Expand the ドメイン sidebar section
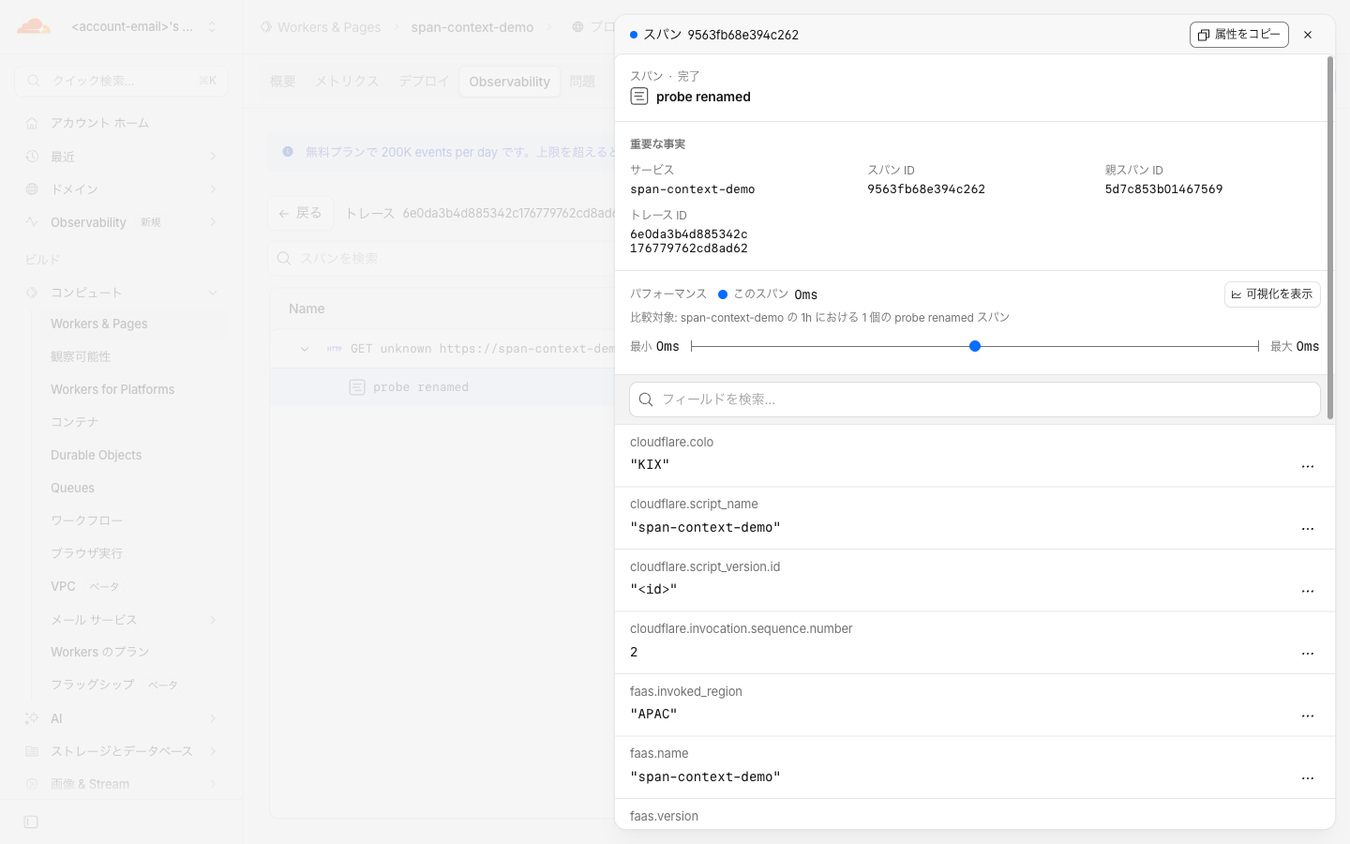Viewport: 1350px width, 844px height. pos(213,189)
